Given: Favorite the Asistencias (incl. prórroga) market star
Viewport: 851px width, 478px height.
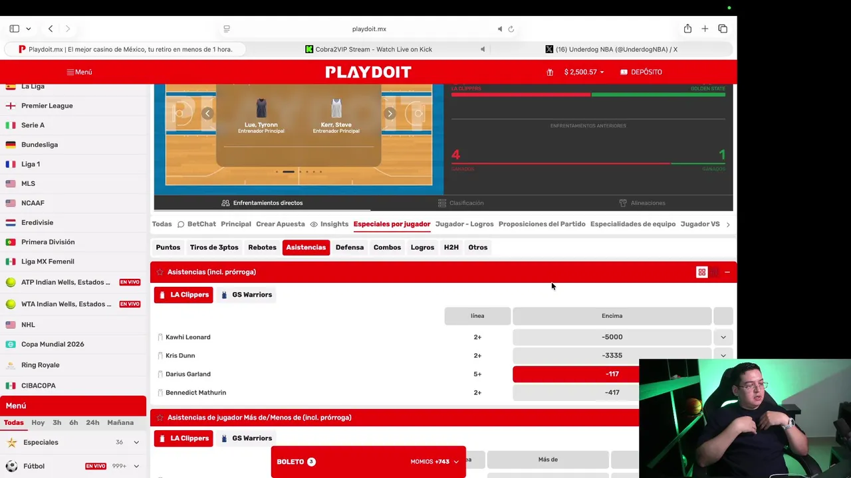Looking at the screenshot, I should click(160, 272).
